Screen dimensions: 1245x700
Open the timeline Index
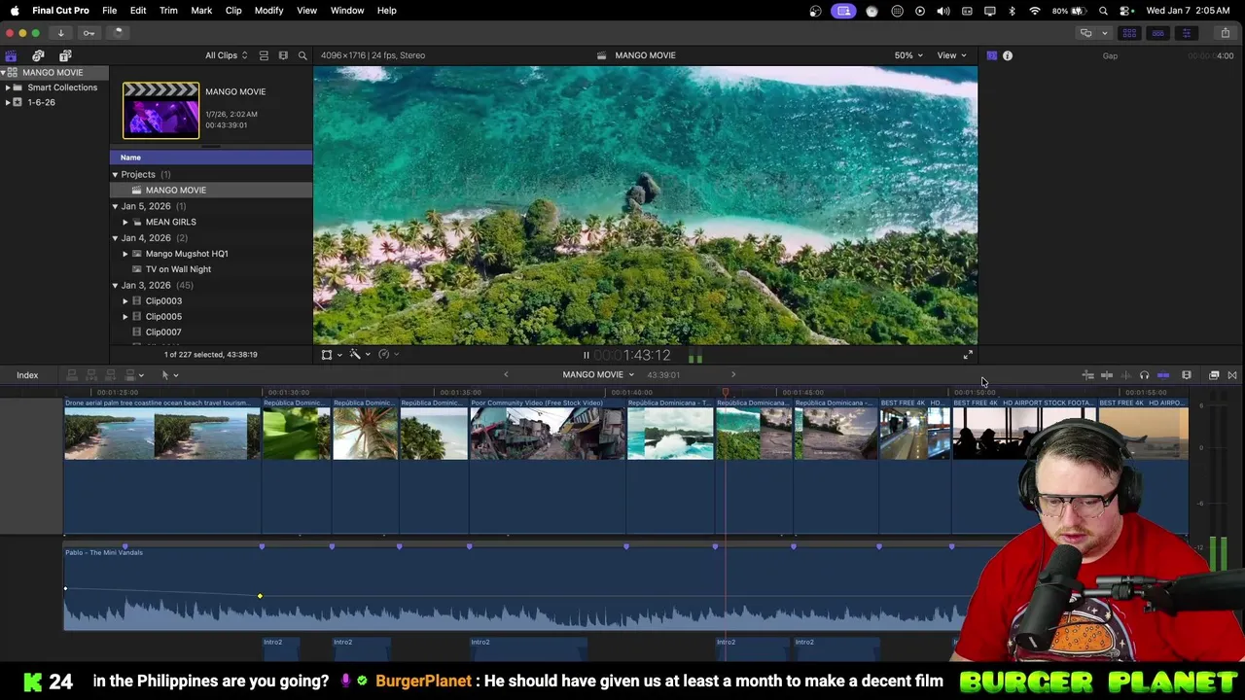click(x=27, y=375)
